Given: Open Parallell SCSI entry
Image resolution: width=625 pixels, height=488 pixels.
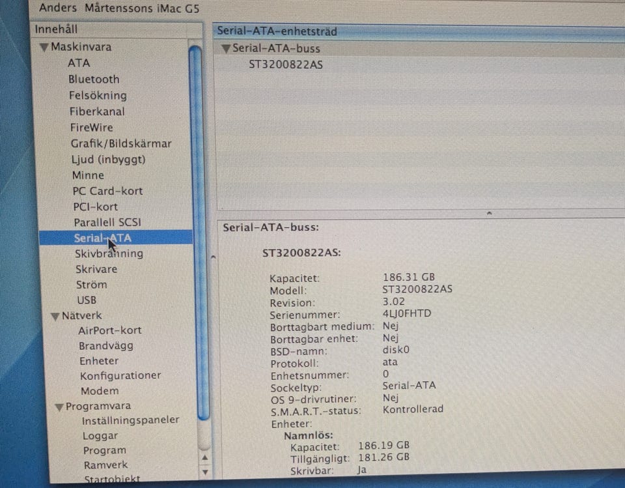Looking at the screenshot, I should click(x=107, y=222).
